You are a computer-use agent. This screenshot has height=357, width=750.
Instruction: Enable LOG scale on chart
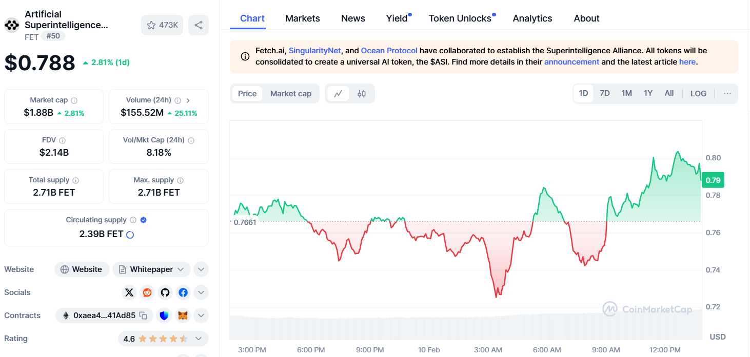click(698, 94)
